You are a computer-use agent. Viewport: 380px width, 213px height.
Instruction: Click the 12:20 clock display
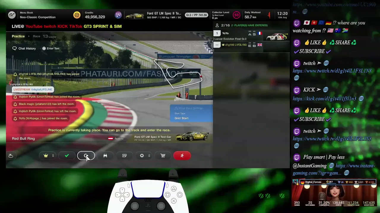(x=282, y=14)
